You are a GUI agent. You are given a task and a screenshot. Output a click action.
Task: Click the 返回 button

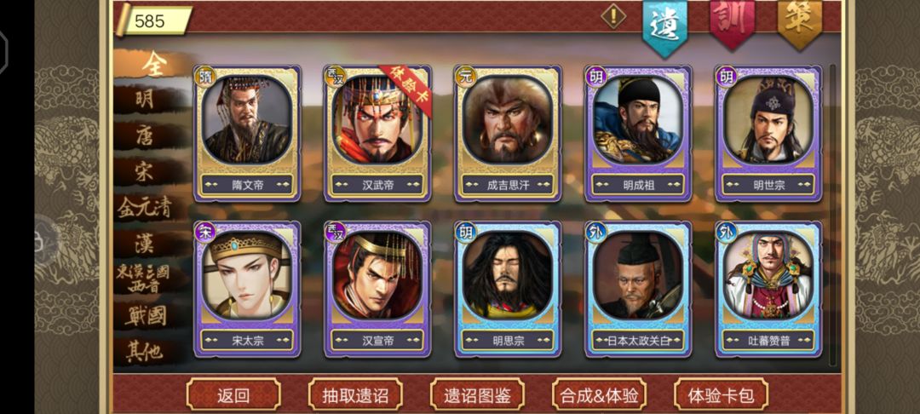[233, 394]
